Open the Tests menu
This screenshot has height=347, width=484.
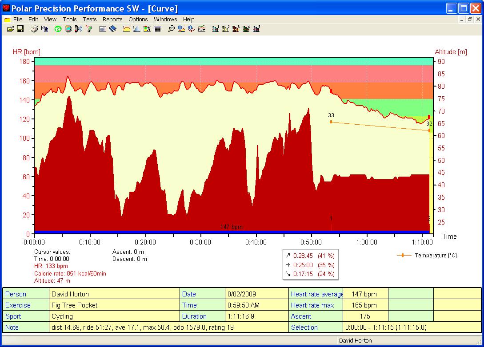tap(90, 19)
